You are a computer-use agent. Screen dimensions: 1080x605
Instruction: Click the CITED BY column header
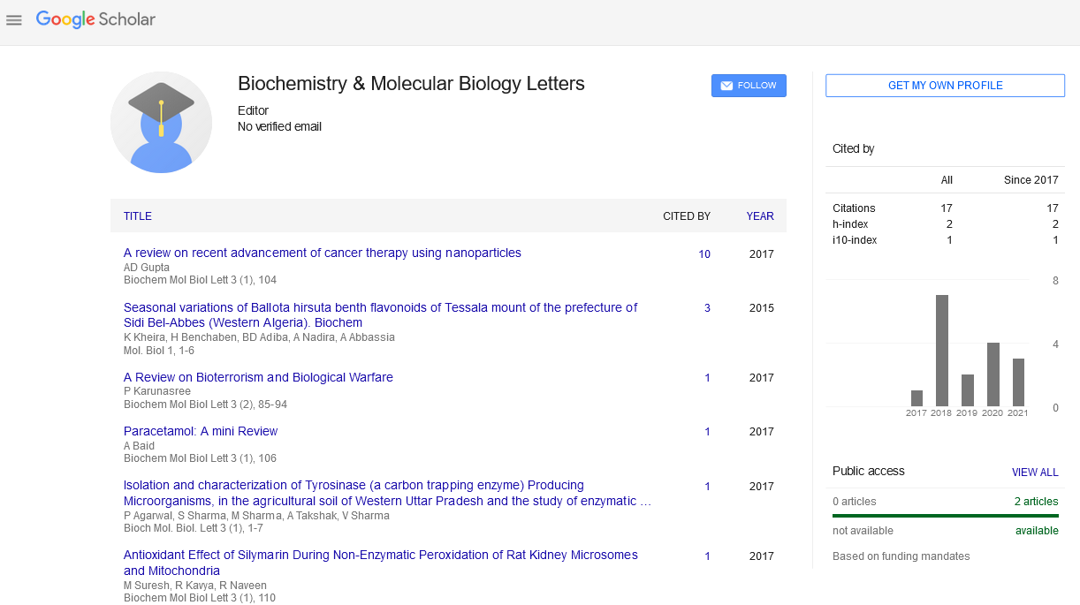point(687,216)
